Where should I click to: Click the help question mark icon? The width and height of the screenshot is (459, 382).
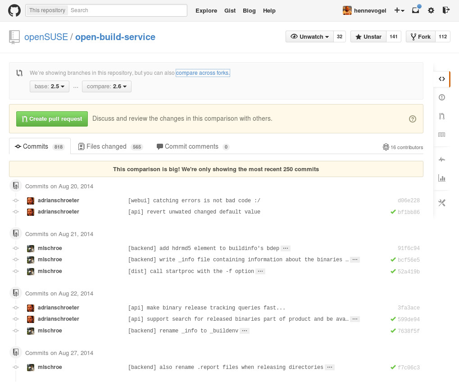412,119
